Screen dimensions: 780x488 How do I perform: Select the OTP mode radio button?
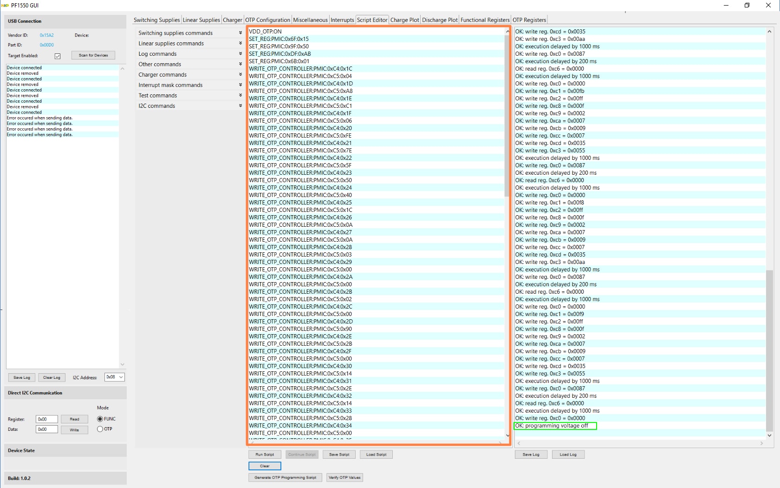pos(100,429)
